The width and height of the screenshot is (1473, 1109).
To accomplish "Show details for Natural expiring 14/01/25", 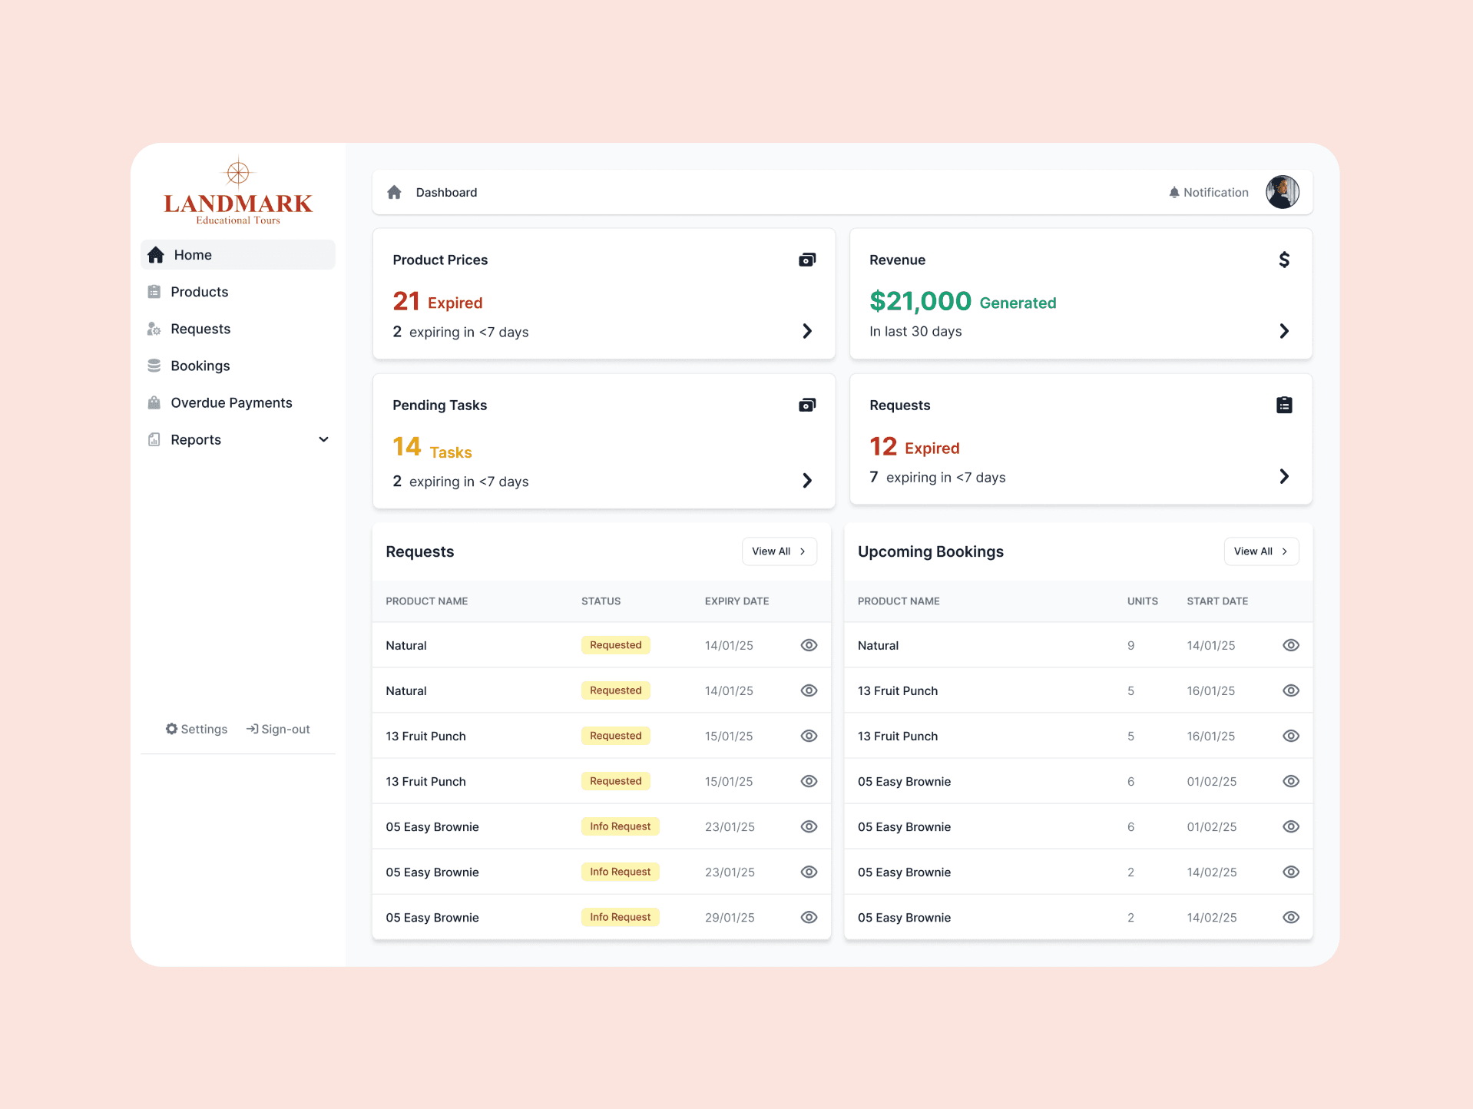I will point(809,645).
